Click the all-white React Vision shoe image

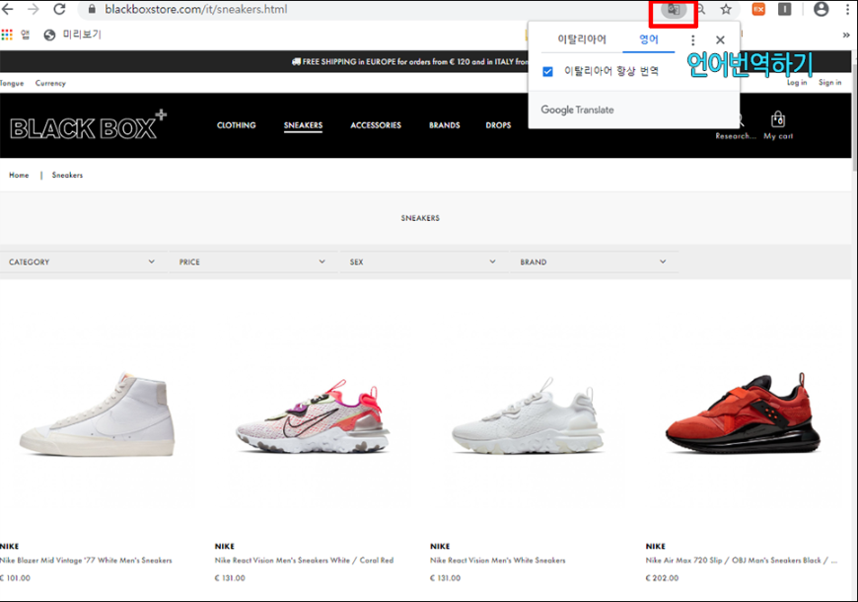(528, 414)
